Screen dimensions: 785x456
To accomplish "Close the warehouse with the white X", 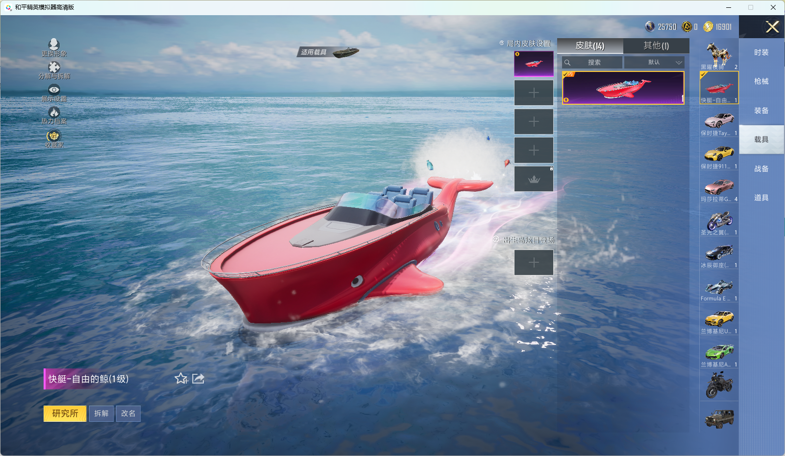I will pos(772,27).
